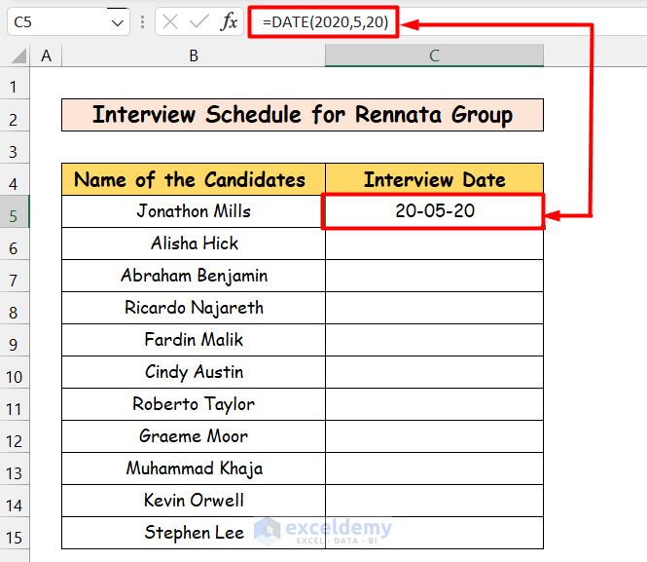Click the Stephen Lee cell
Screen dimensions: 647x562
[194, 533]
